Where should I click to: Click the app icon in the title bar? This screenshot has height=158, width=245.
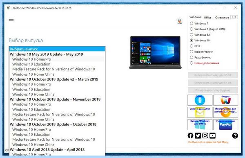click(8, 8)
